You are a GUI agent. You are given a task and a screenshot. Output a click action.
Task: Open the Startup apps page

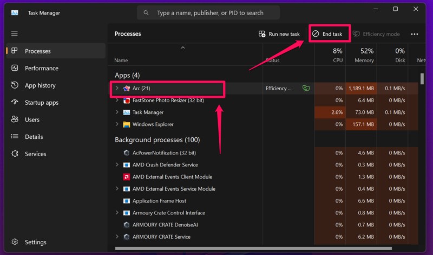click(41, 103)
